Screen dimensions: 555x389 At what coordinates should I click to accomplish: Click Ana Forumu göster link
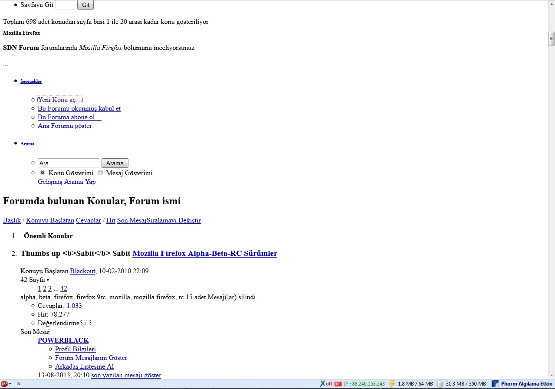(x=65, y=126)
